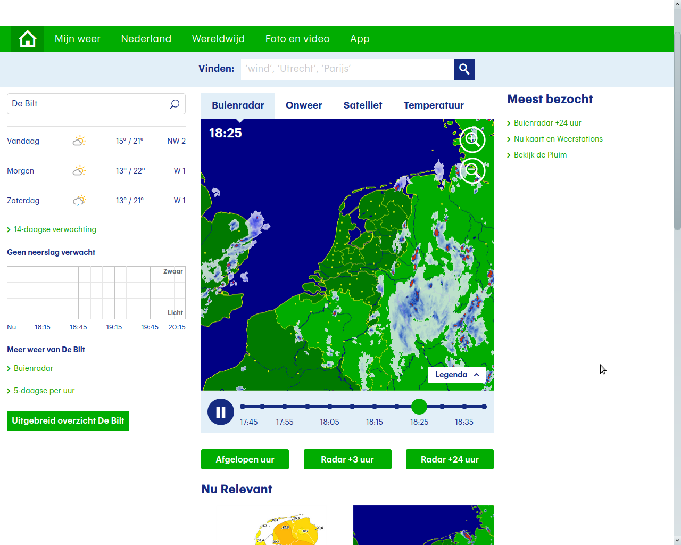
Task: Switch to the Temperatuur tab
Action: click(x=434, y=105)
